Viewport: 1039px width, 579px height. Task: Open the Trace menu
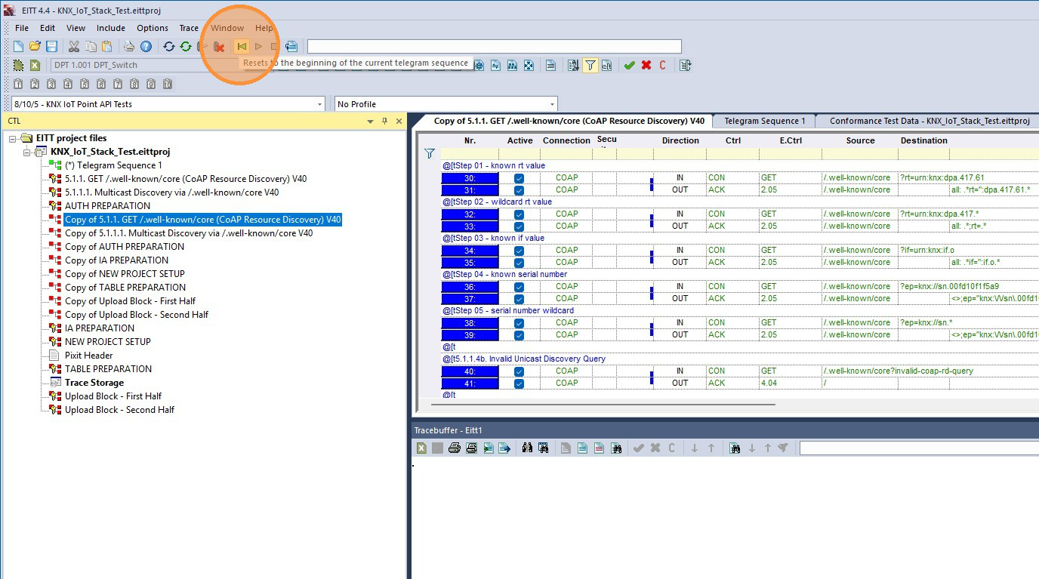tap(189, 28)
